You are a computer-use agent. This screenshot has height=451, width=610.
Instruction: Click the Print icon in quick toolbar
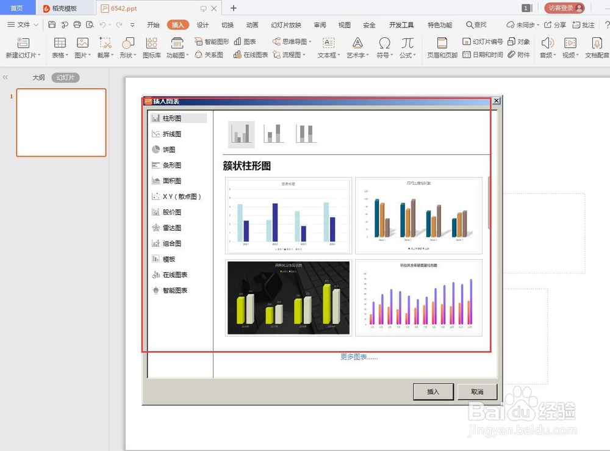(77, 24)
